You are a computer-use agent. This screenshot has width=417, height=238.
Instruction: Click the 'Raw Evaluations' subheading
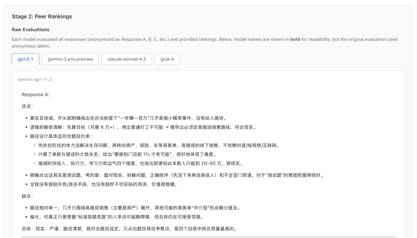pos(31,29)
